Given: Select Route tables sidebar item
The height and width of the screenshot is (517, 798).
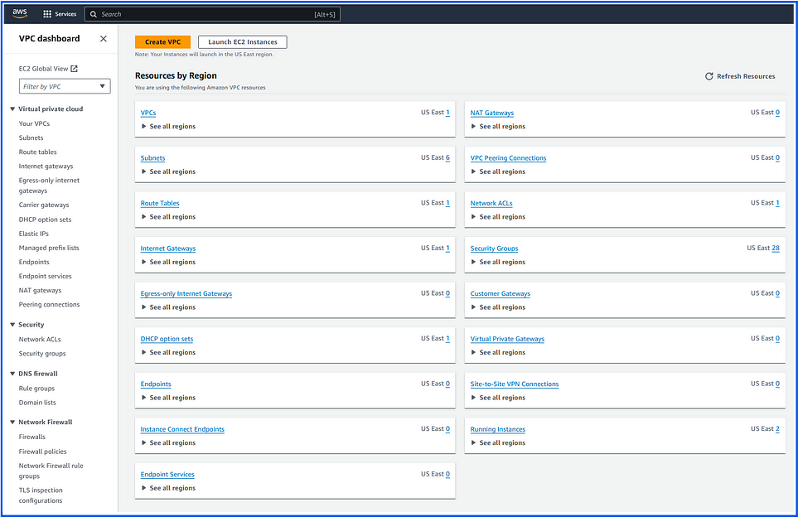Looking at the screenshot, I should pyautogui.click(x=37, y=152).
